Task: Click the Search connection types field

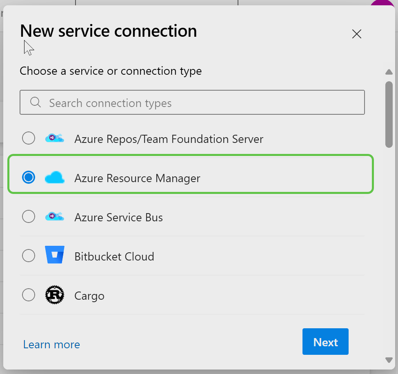Action: (x=192, y=102)
